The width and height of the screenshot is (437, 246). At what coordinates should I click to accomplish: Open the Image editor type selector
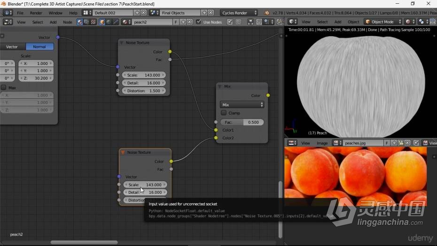[292, 143]
